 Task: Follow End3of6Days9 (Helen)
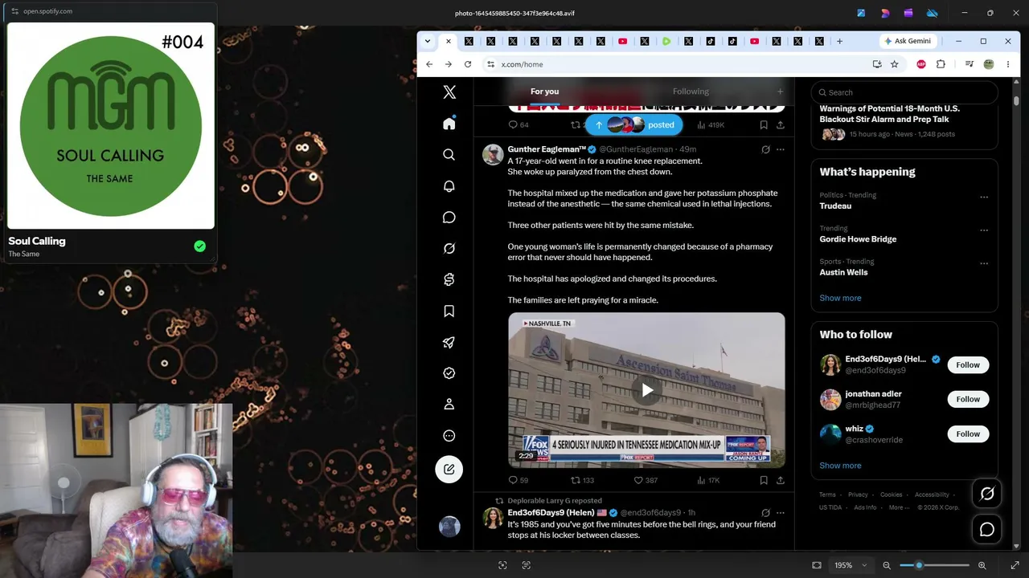coord(968,364)
